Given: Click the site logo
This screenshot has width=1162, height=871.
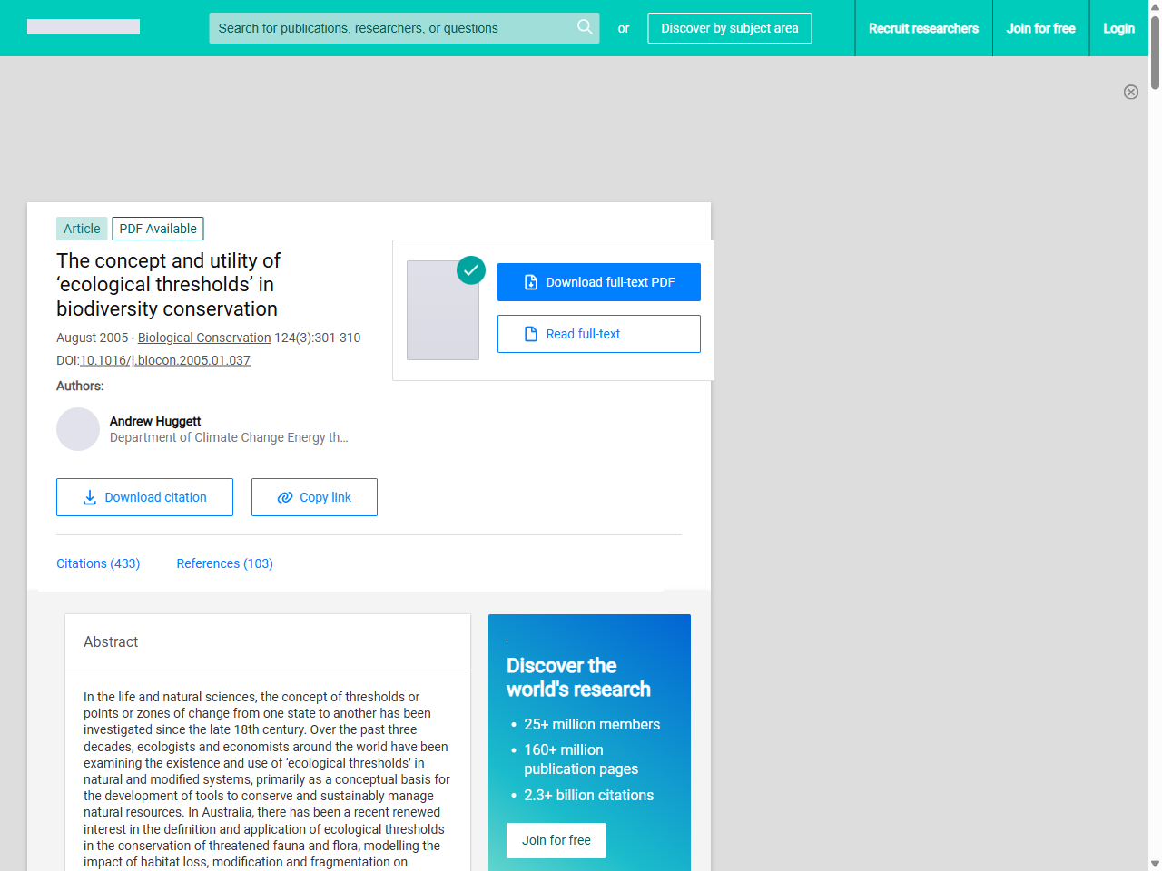Looking at the screenshot, I should point(84,27).
